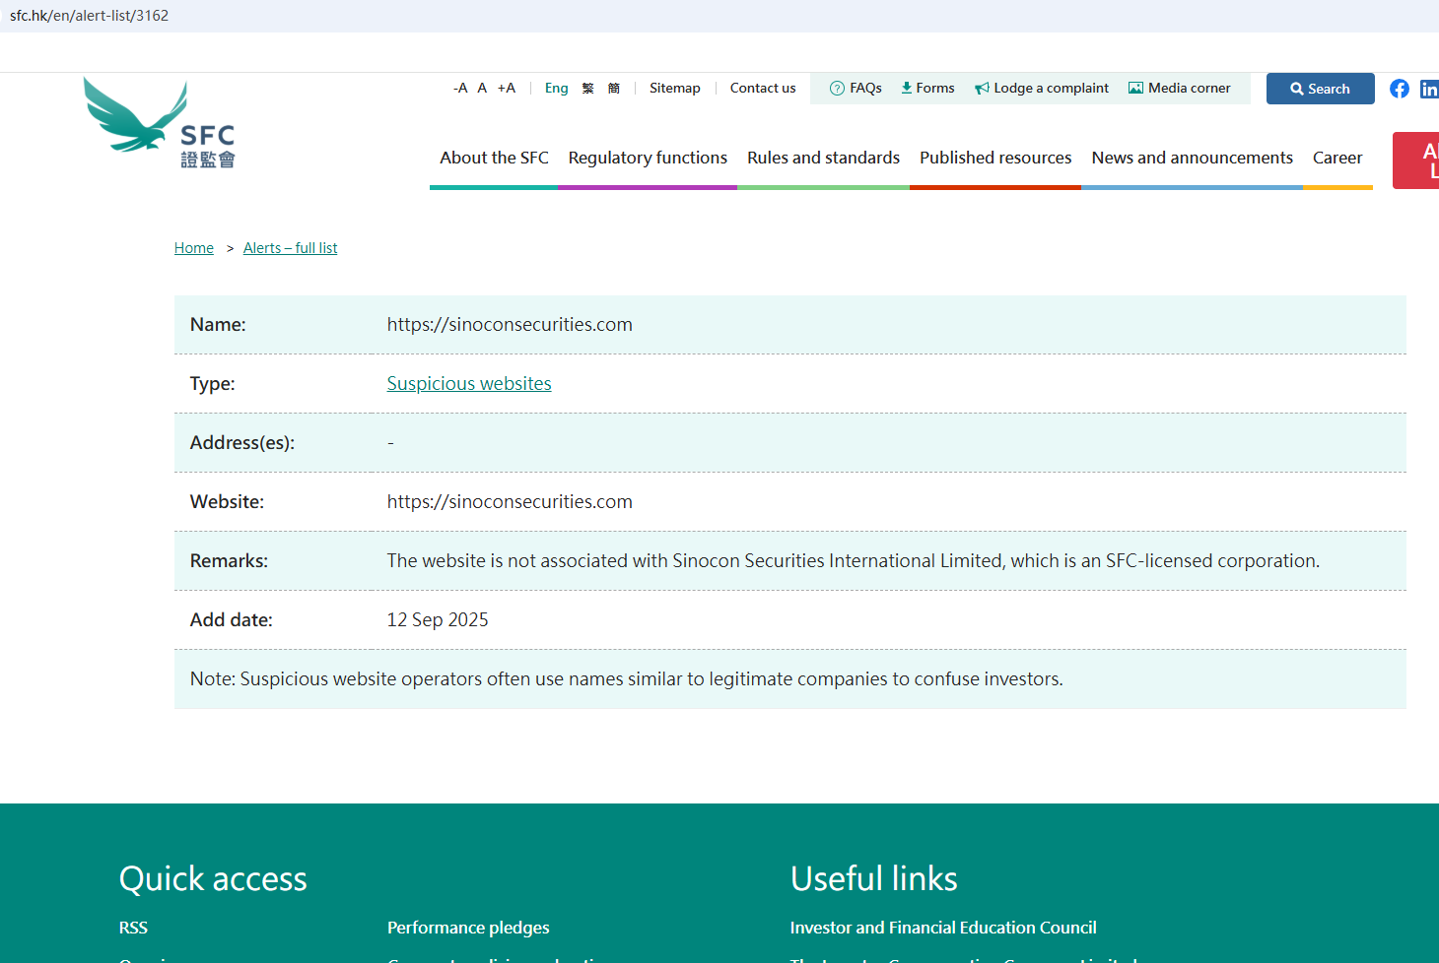Image resolution: width=1439 pixels, height=963 pixels.
Task: Follow the Suspicious websites type link
Action: (x=469, y=384)
